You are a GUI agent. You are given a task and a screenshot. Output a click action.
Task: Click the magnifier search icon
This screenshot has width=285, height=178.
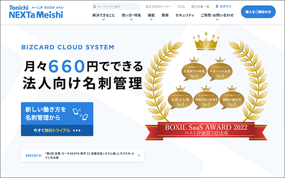(94, 7)
